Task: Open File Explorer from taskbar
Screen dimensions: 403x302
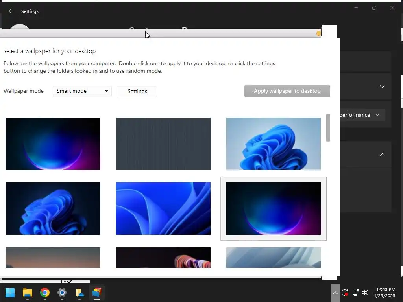Action: 28,293
